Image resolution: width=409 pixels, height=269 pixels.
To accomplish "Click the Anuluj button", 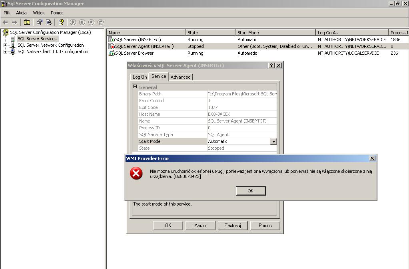I will [x=200, y=225].
